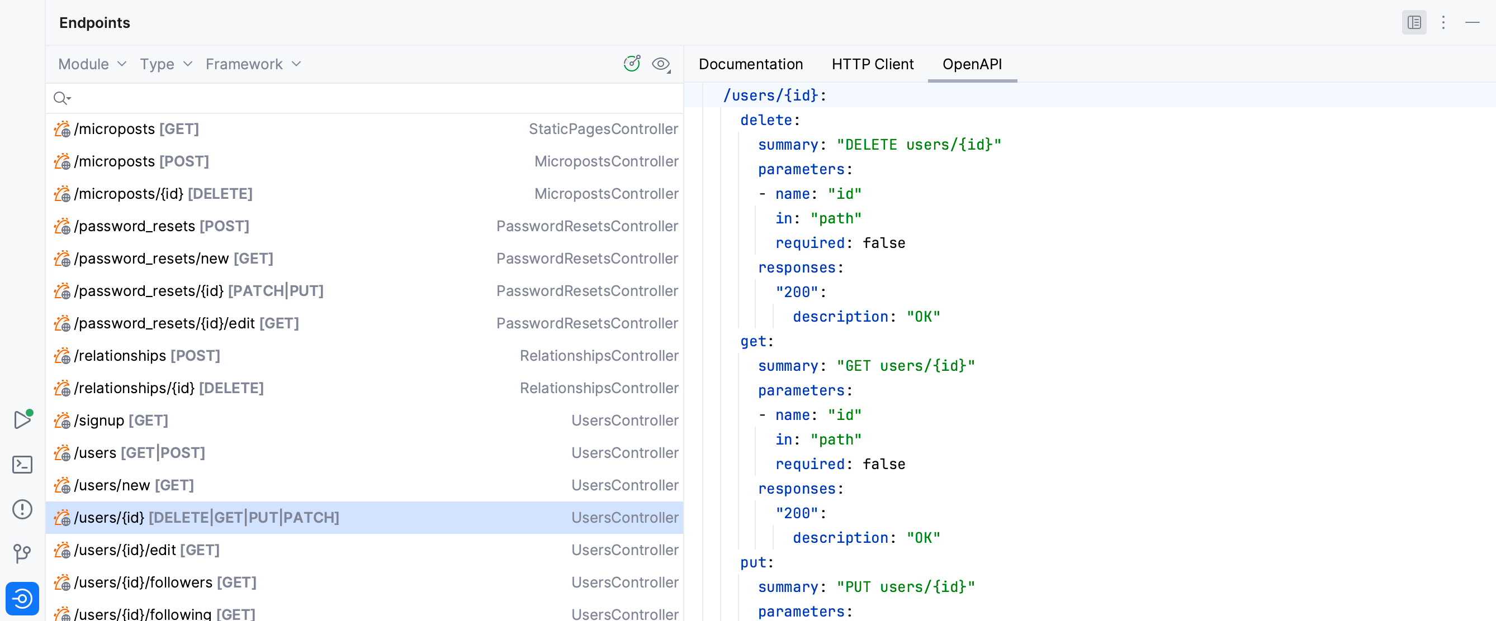Select the /microposts POST endpoint
The height and width of the screenshot is (621, 1496).
[141, 161]
